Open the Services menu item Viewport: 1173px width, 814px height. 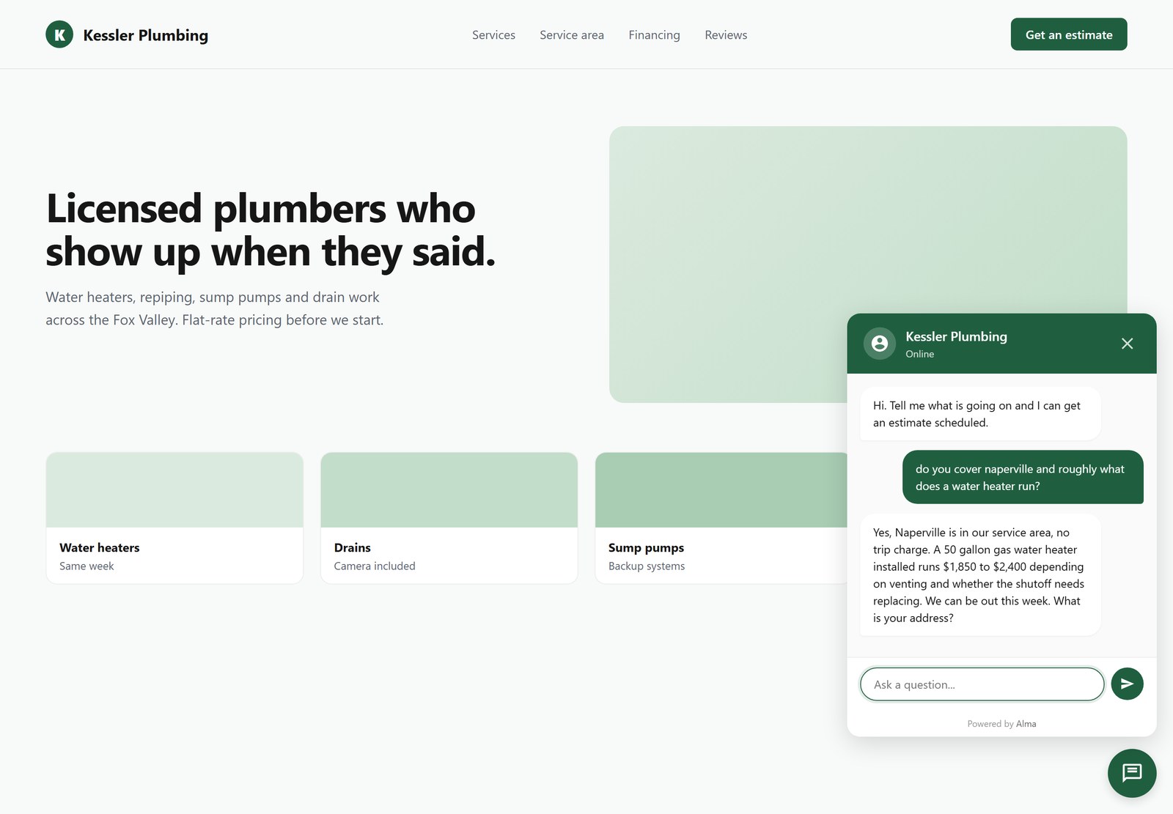(x=493, y=35)
